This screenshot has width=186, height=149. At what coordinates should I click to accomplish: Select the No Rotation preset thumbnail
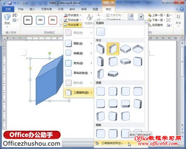tap(100, 32)
